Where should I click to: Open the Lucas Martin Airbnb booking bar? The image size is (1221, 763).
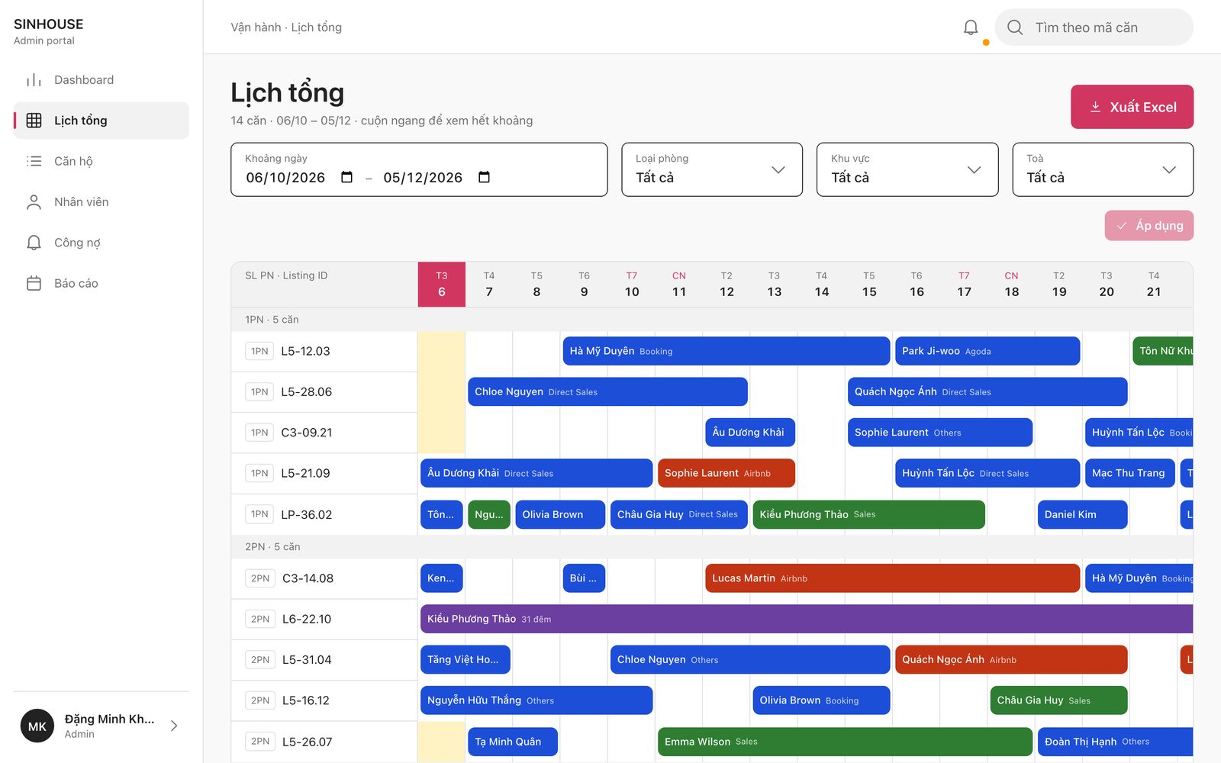pos(892,578)
